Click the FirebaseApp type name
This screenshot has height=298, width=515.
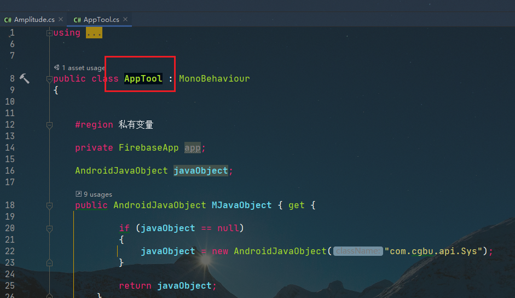pyautogui.click(x=148, y=148)
